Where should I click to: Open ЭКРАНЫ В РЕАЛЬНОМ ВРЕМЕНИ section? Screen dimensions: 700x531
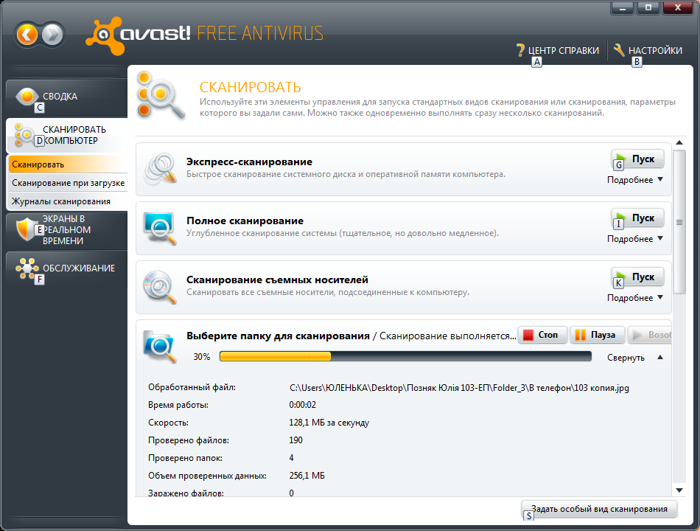(x=67, y=230)
